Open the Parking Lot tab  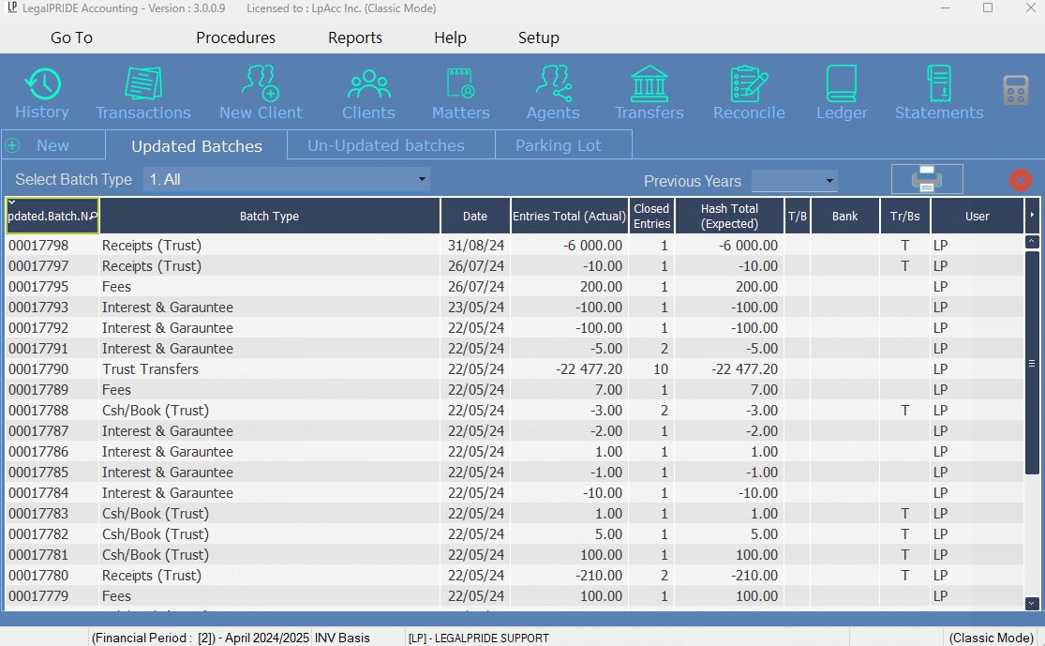point(559,145)
